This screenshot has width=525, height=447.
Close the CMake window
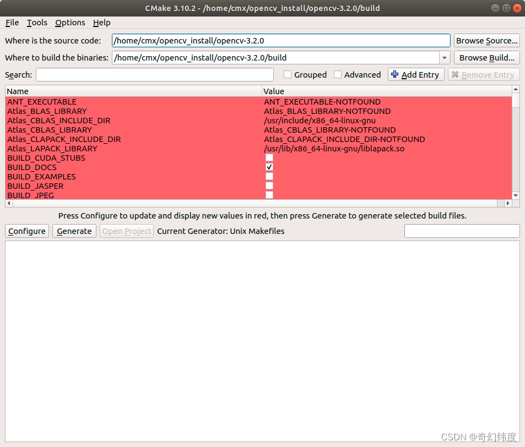[x=517, y=8]
